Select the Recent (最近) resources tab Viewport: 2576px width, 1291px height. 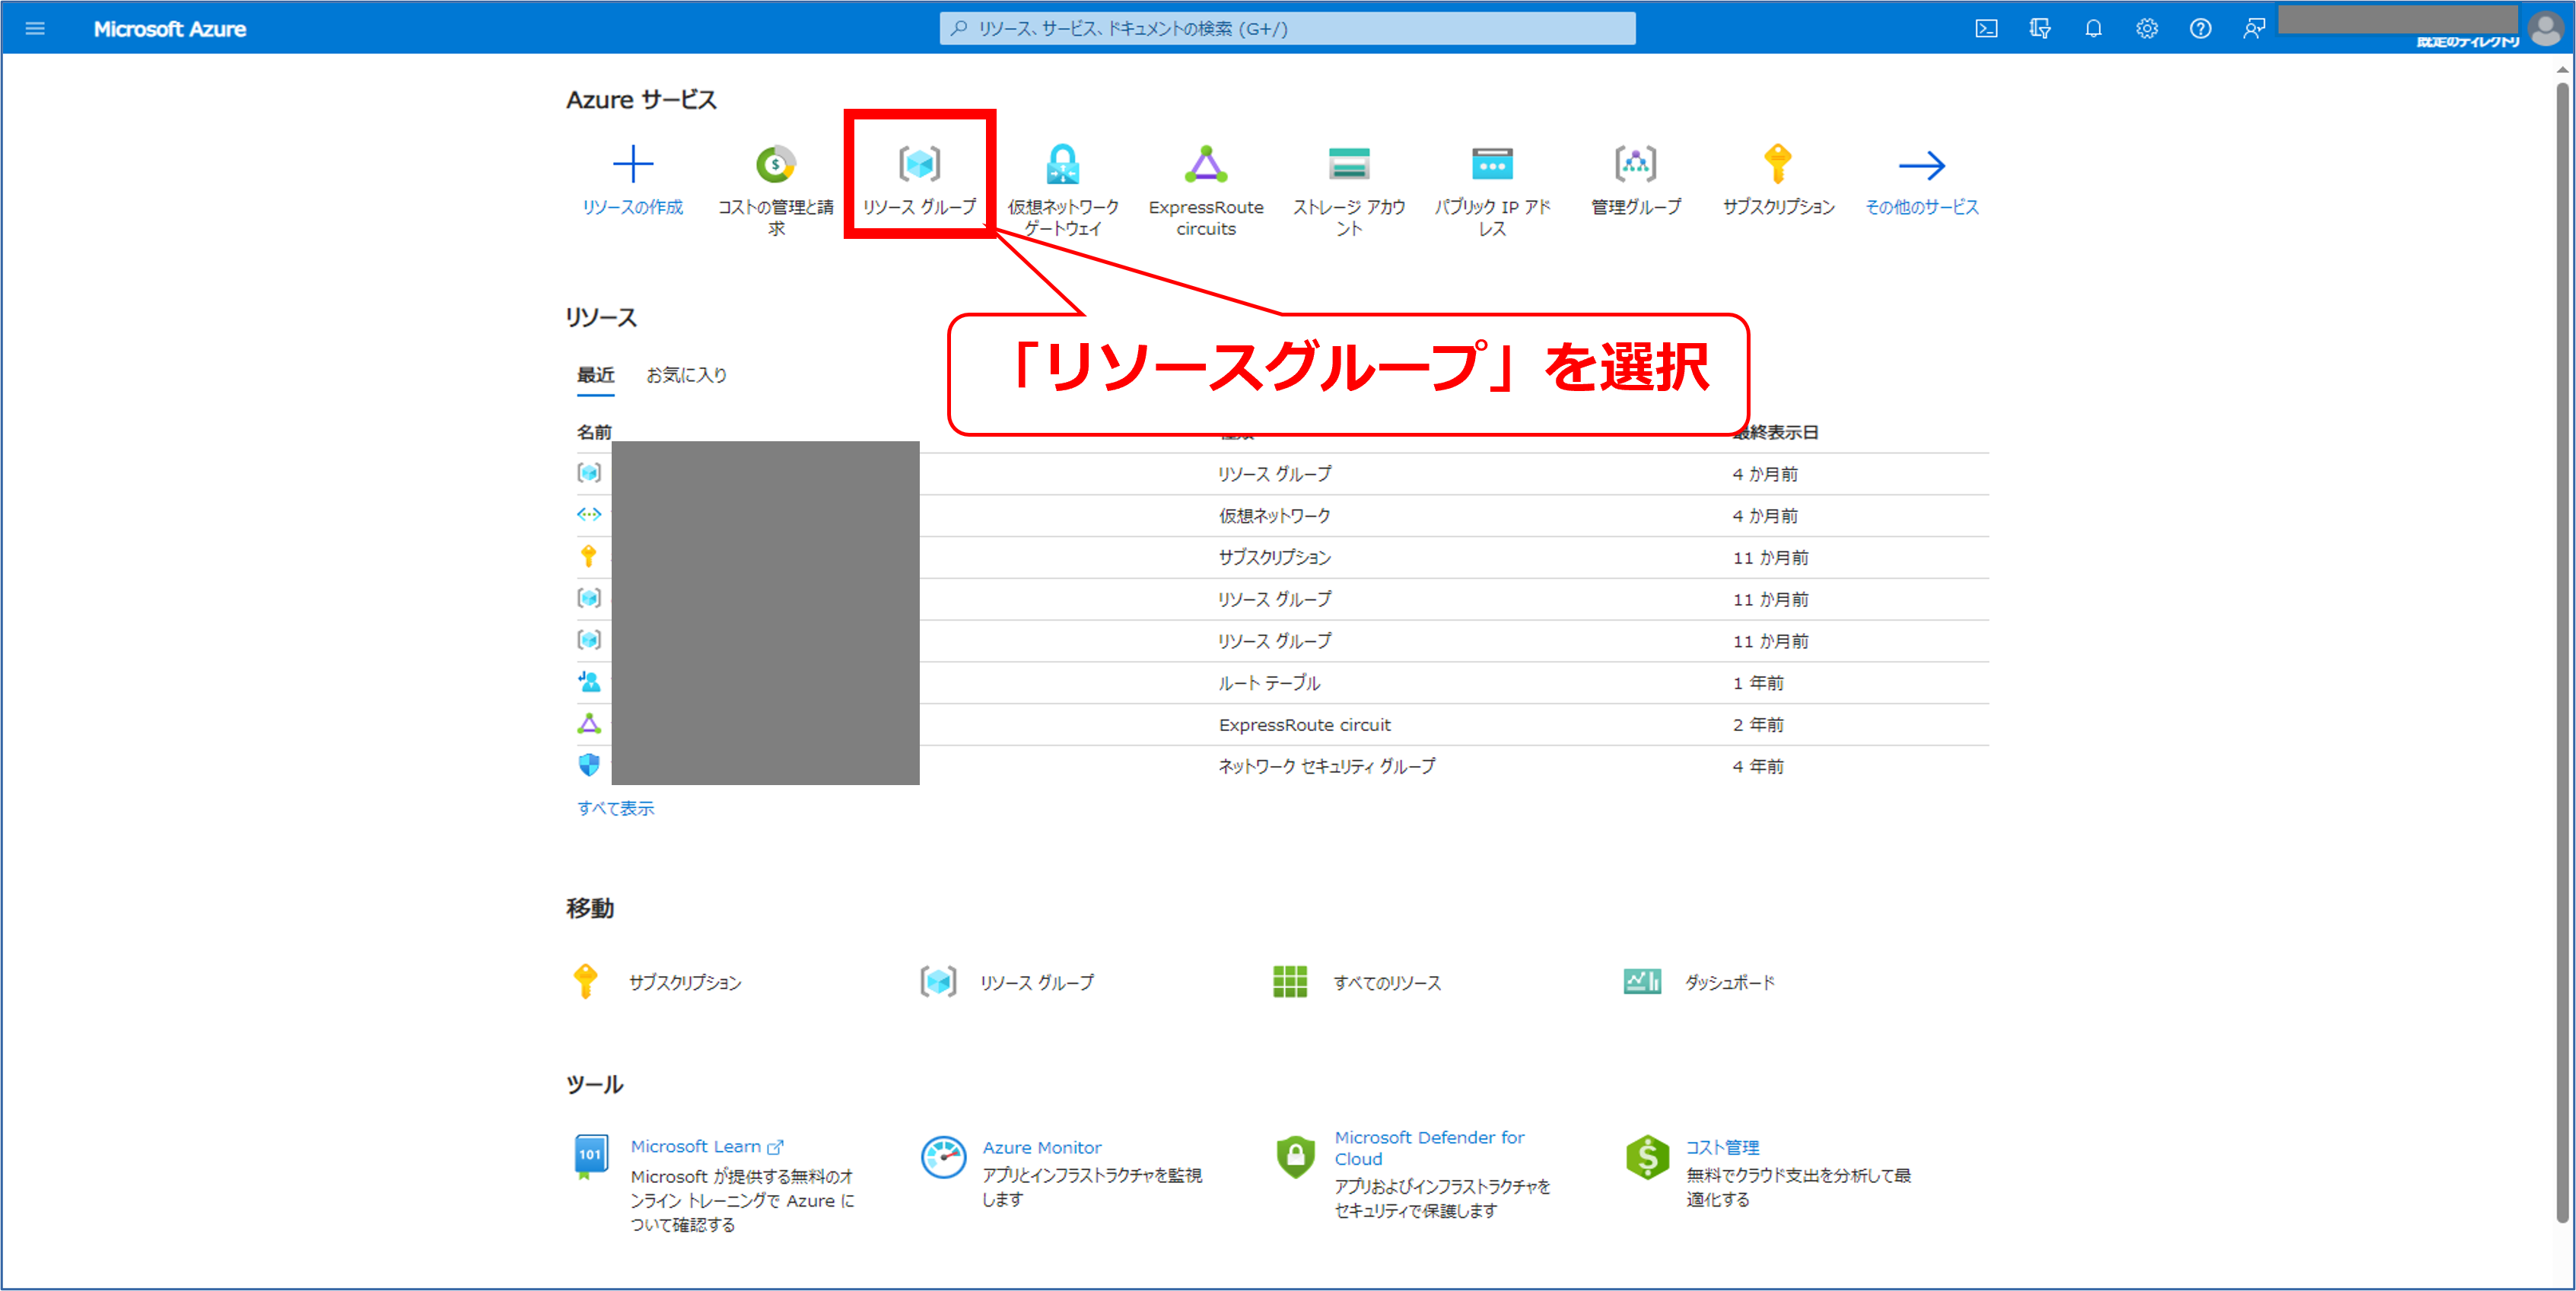[595, 375]
